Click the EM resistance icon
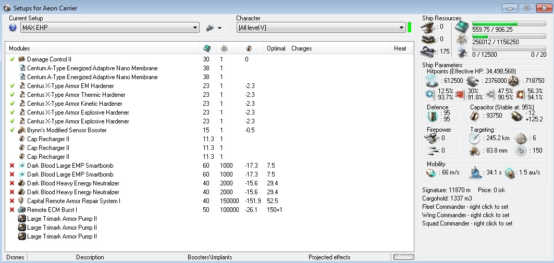 [430, 95]
